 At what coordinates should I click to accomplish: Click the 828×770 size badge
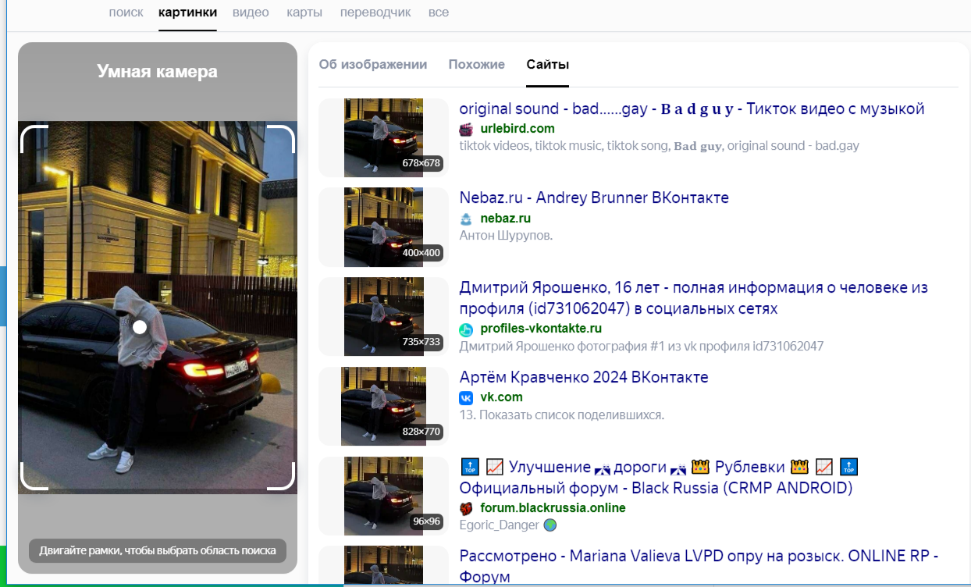[x=421, y=432]
